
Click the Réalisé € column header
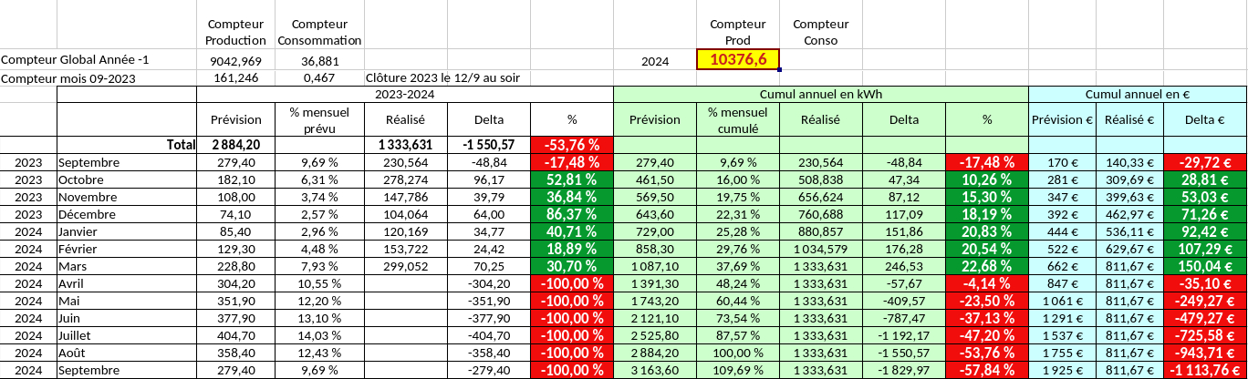pyautogui.click(x=1129, y=119)
